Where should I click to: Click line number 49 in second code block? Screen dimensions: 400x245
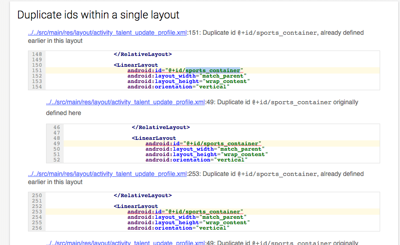(56, 143)
